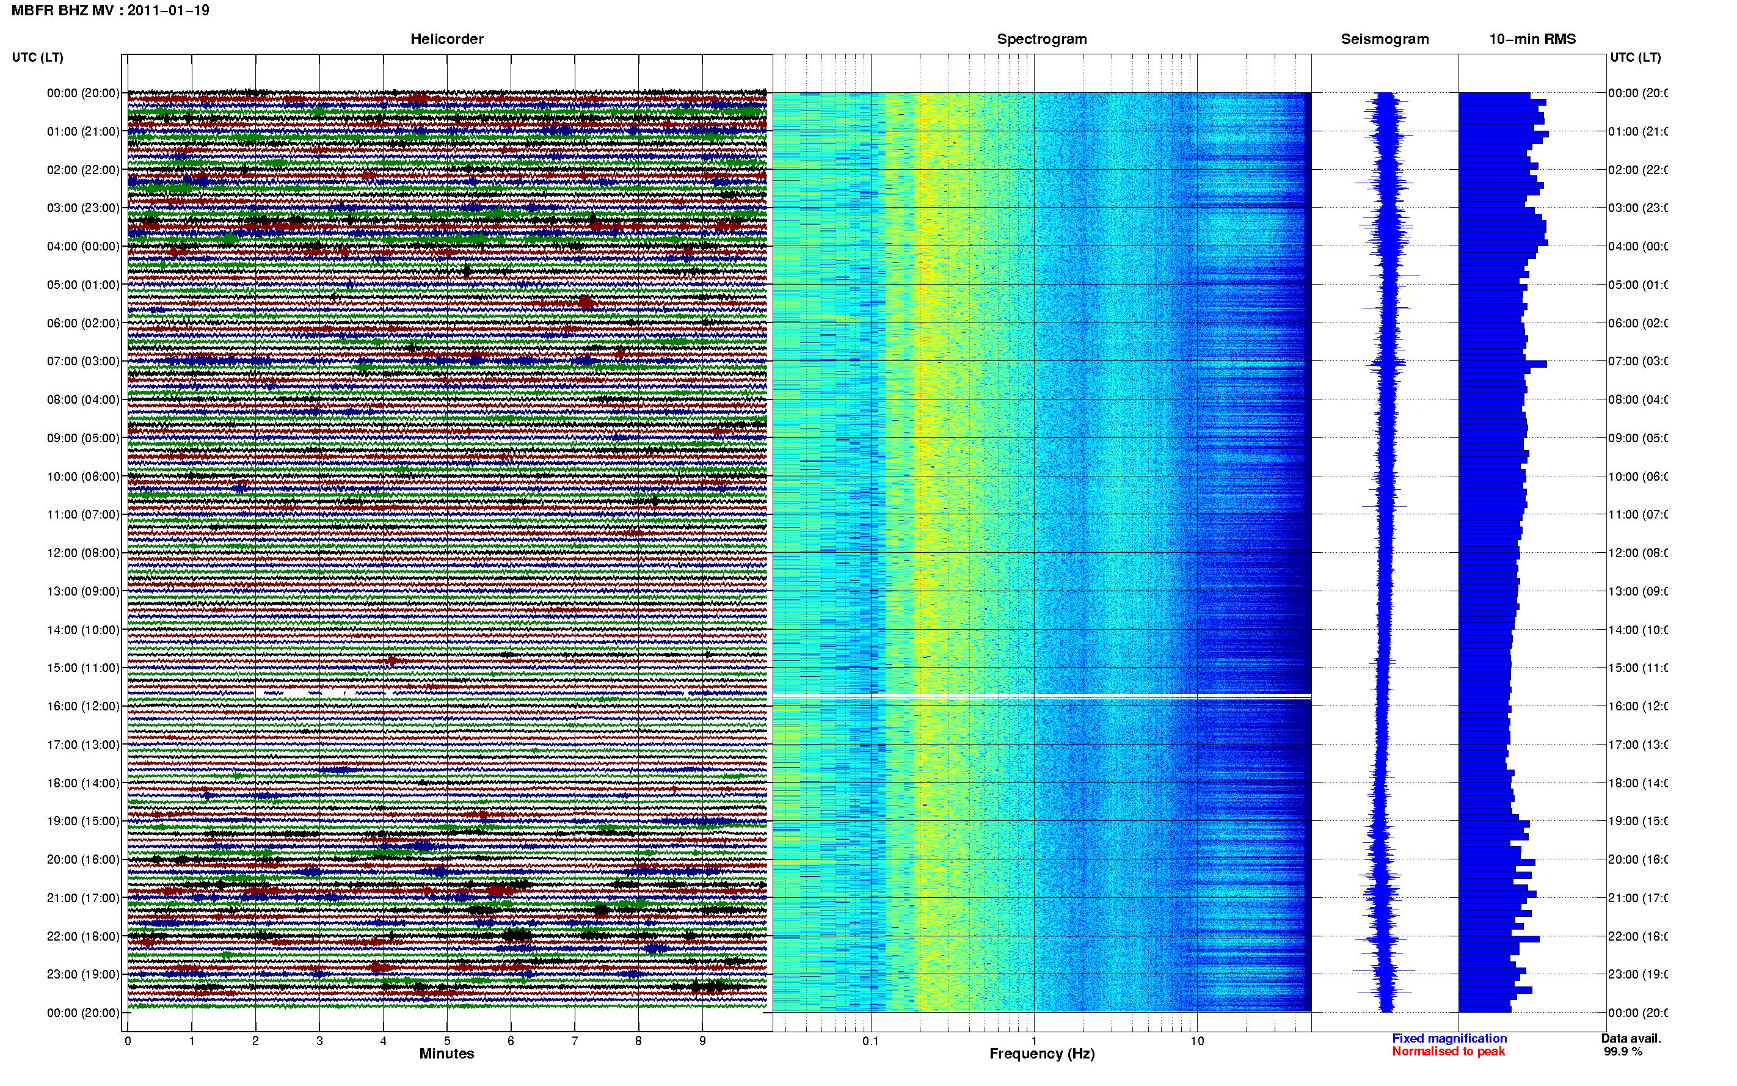Click the 14:00 (10:00) label on left axis
This screenshot has height=1086, width=1737.
coord(83,630)
